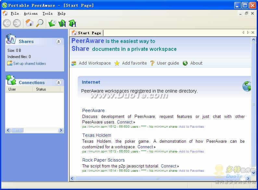Image resolution: width=258 pixels, height=190 pixels.
Task: Click the User guide question mark icon
Action: (152, 63)
